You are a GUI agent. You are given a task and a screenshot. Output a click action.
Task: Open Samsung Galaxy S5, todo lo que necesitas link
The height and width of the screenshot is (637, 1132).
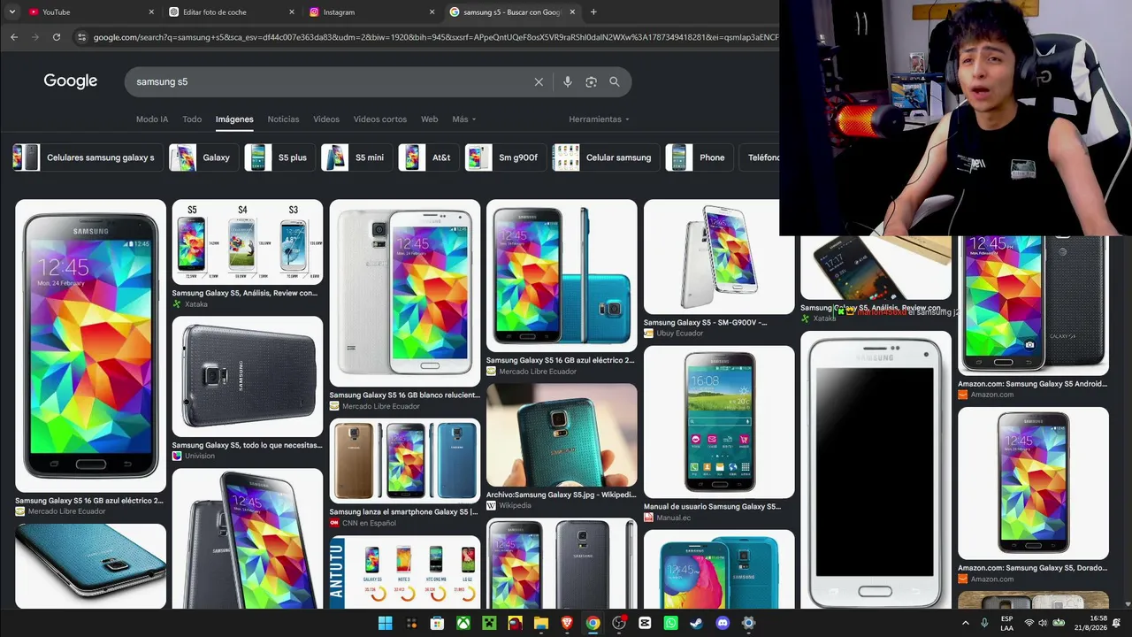click(248, 445)
